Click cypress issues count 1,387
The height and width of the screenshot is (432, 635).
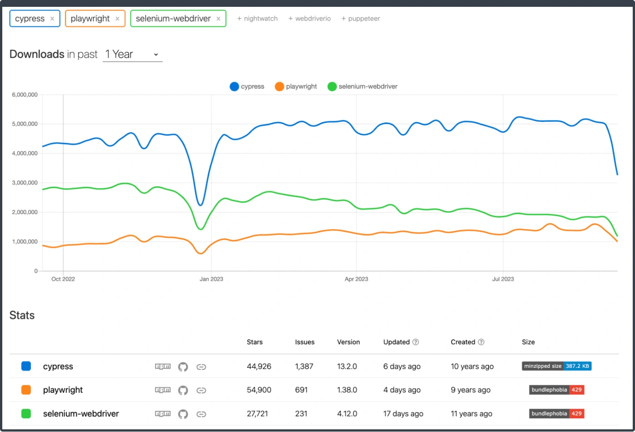304,367
